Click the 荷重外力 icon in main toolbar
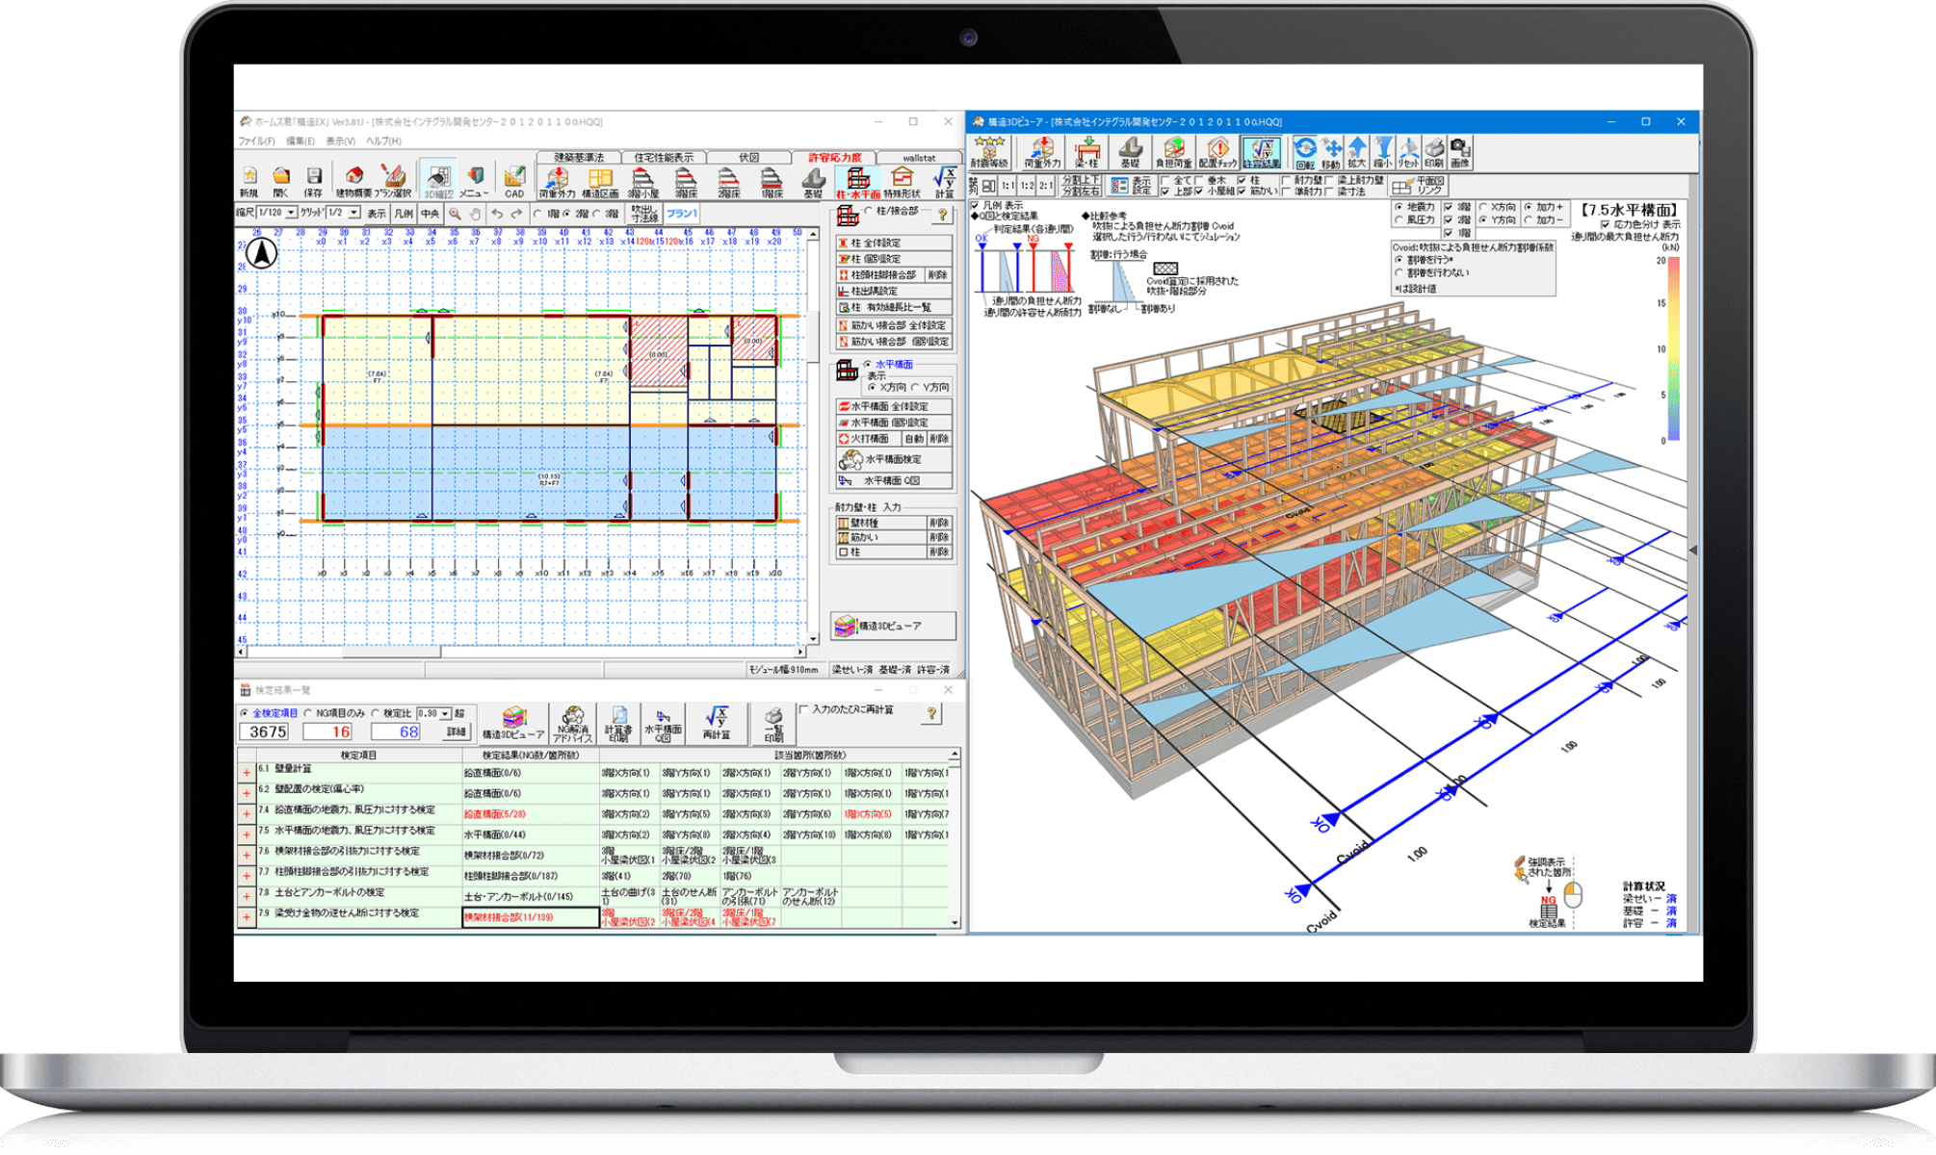The width and height of the screenshot is (1936, 1155). 557,181
